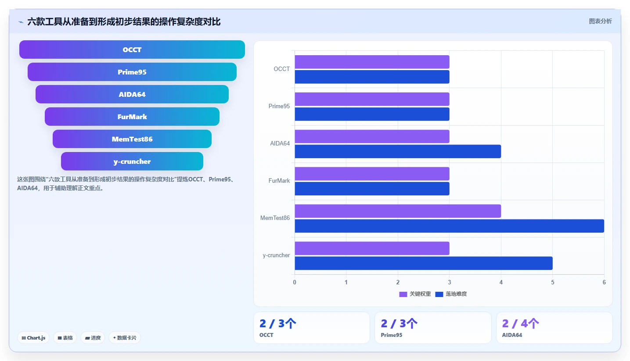630x361 pixels.
Task: Click the x-axis tick value 6
Action: tap(604, 282)
